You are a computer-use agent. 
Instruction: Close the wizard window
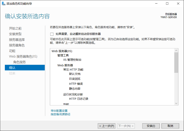click(x=178, y=4)
